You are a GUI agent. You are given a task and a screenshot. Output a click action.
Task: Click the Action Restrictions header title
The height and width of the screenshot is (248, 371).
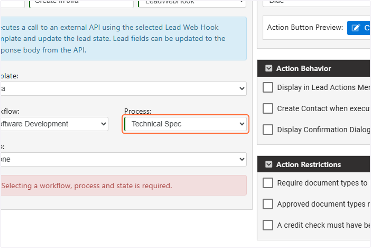[x=309, y=165]
